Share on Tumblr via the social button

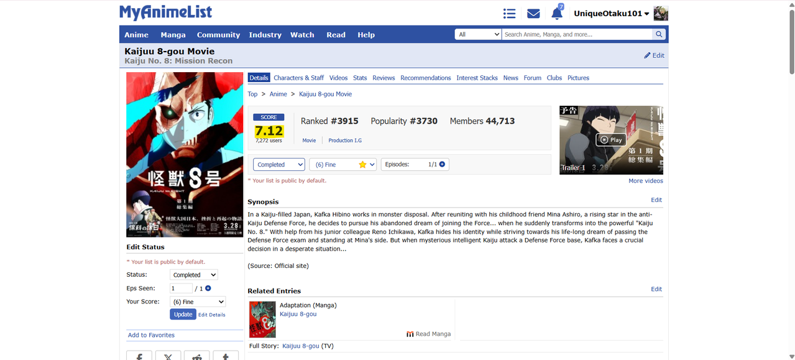(x=226, y=356)
